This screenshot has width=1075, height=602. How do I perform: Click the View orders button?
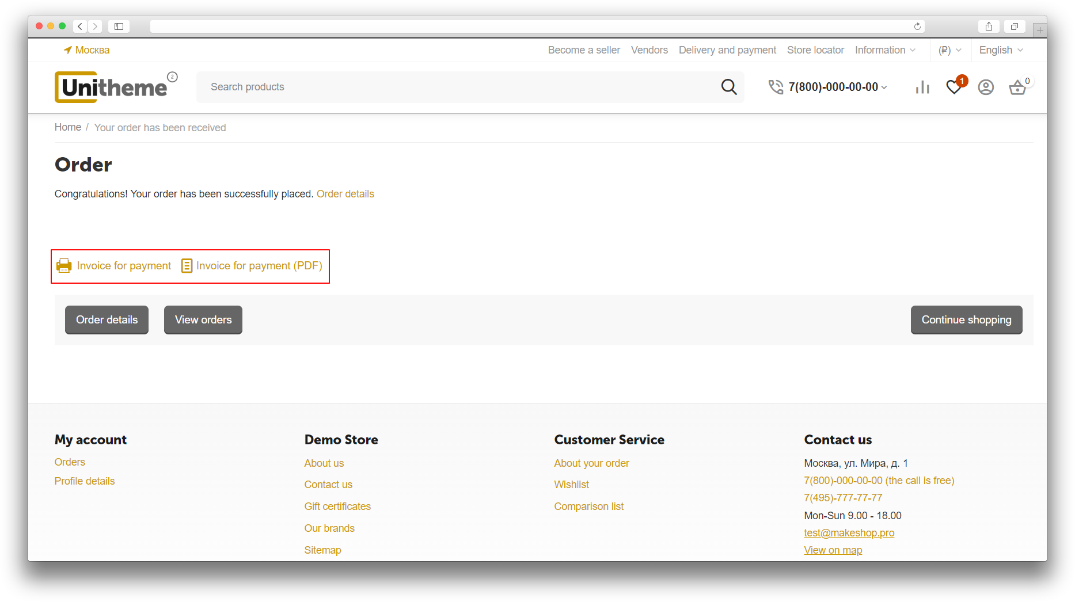[203, 320]
